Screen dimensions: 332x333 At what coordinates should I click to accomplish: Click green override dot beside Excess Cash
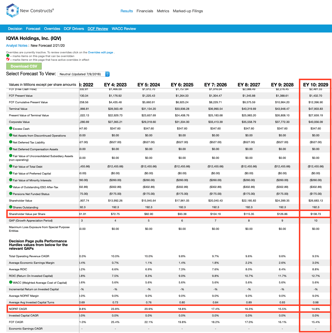[x=11, y=128]
